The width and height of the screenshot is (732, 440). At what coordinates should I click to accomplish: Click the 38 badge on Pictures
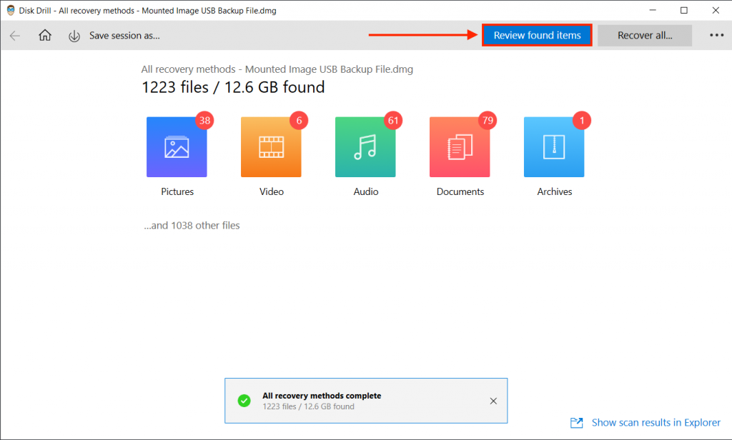point(205,121)
